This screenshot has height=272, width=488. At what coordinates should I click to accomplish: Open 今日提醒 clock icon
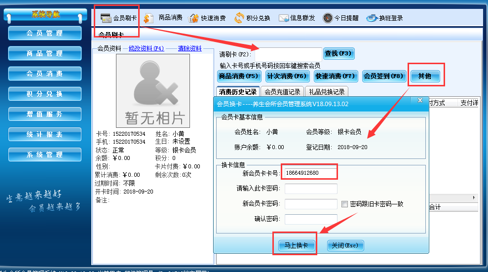tap(328, 18)
